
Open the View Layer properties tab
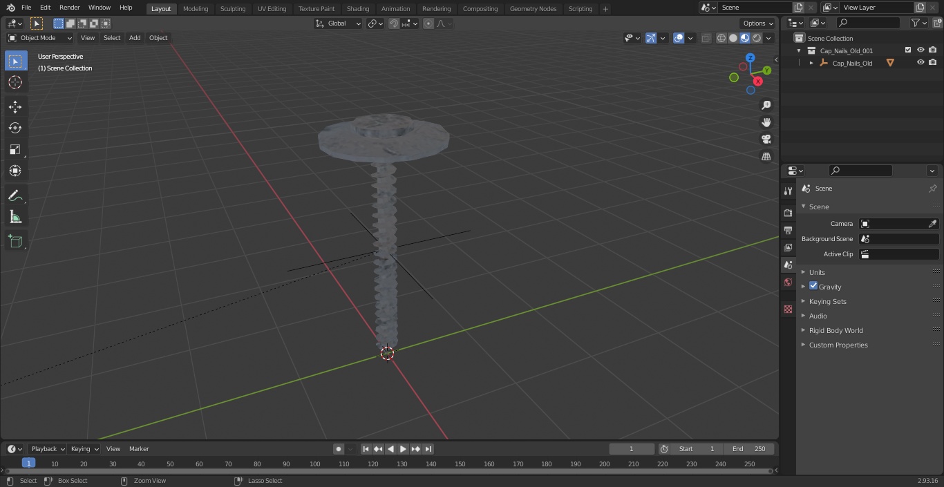788,247
